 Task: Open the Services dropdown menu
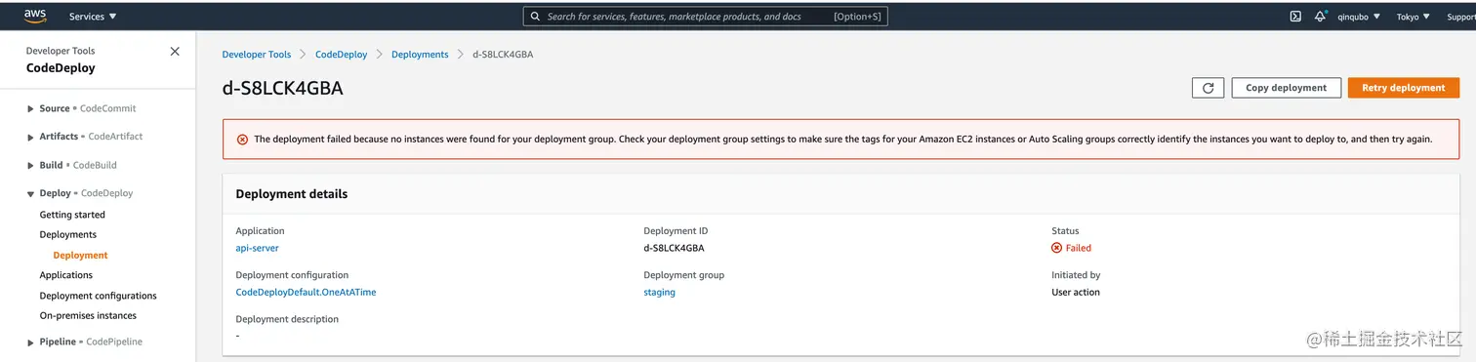pos(93,17)
